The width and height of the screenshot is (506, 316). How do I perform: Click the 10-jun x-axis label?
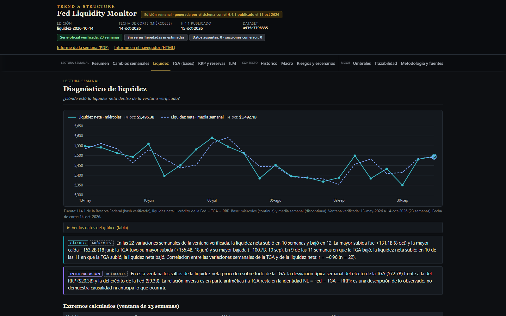point(149,200)
